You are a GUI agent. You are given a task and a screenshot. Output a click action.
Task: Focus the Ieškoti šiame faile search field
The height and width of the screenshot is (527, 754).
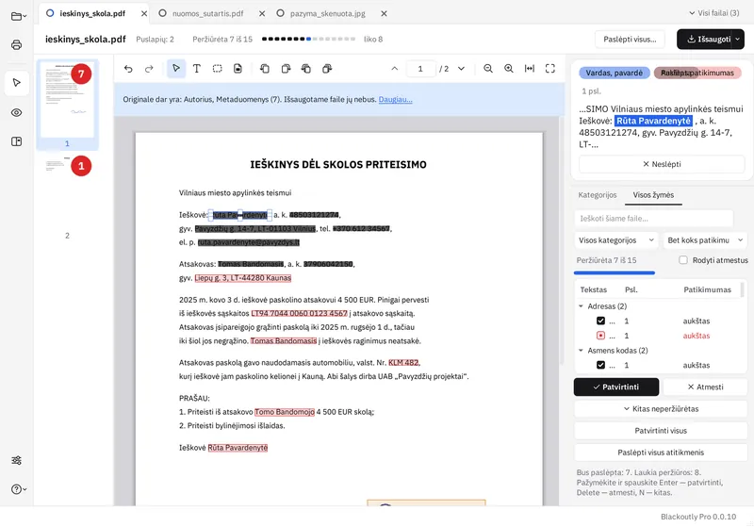[x=653, y=219]
